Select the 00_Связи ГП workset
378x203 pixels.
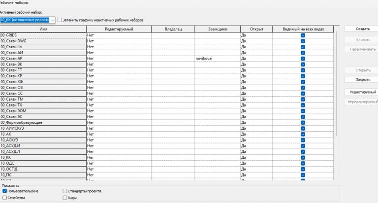[43, 70]
